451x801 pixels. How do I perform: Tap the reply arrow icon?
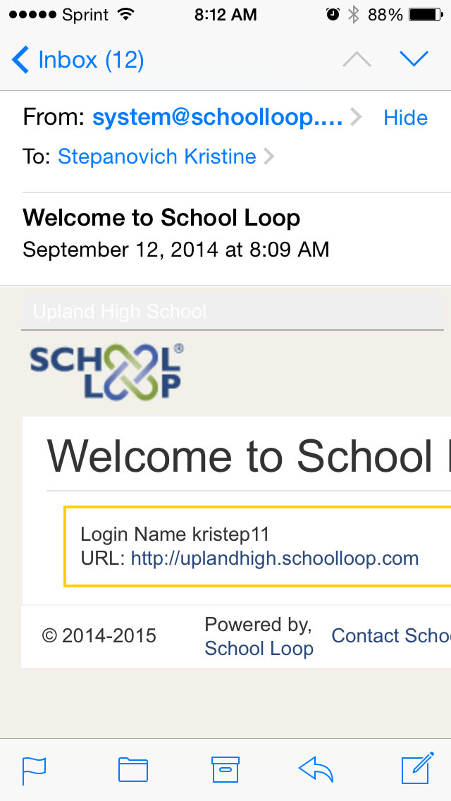pyautogui.click(x=316, y=769)
